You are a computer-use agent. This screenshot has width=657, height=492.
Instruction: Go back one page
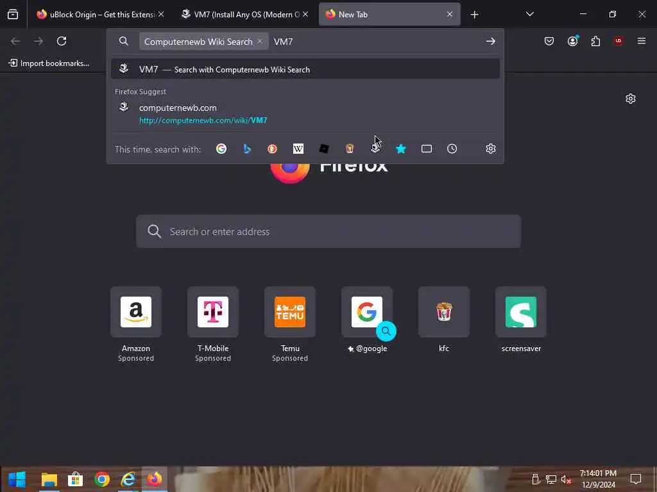point(15,41)
